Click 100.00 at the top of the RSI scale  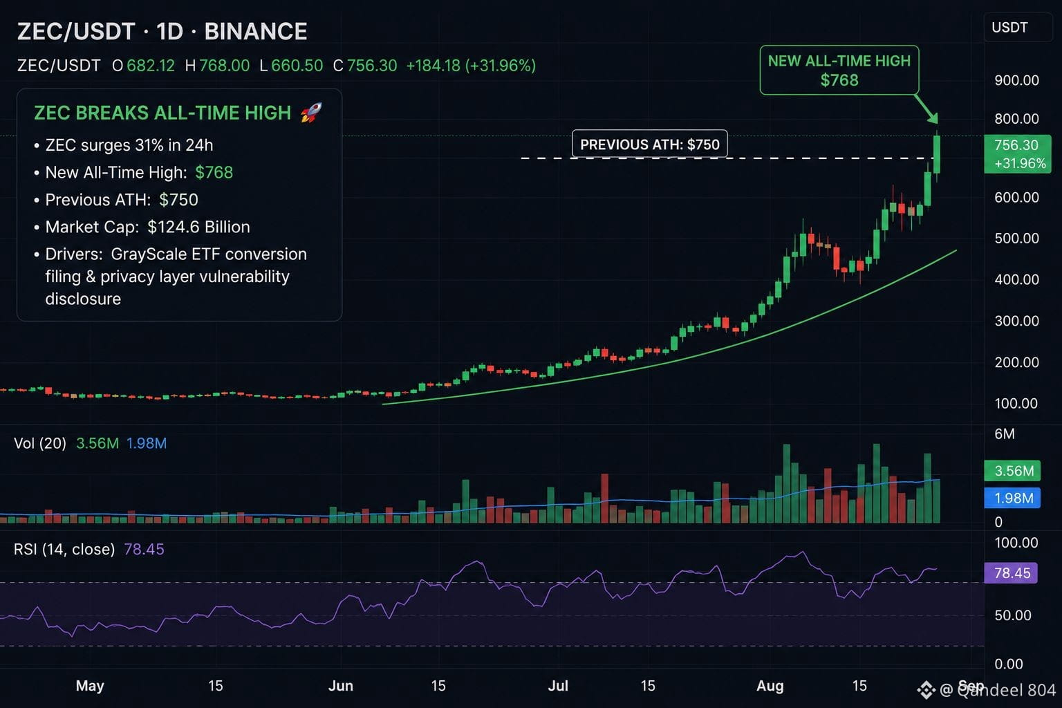click(1016, 543)
